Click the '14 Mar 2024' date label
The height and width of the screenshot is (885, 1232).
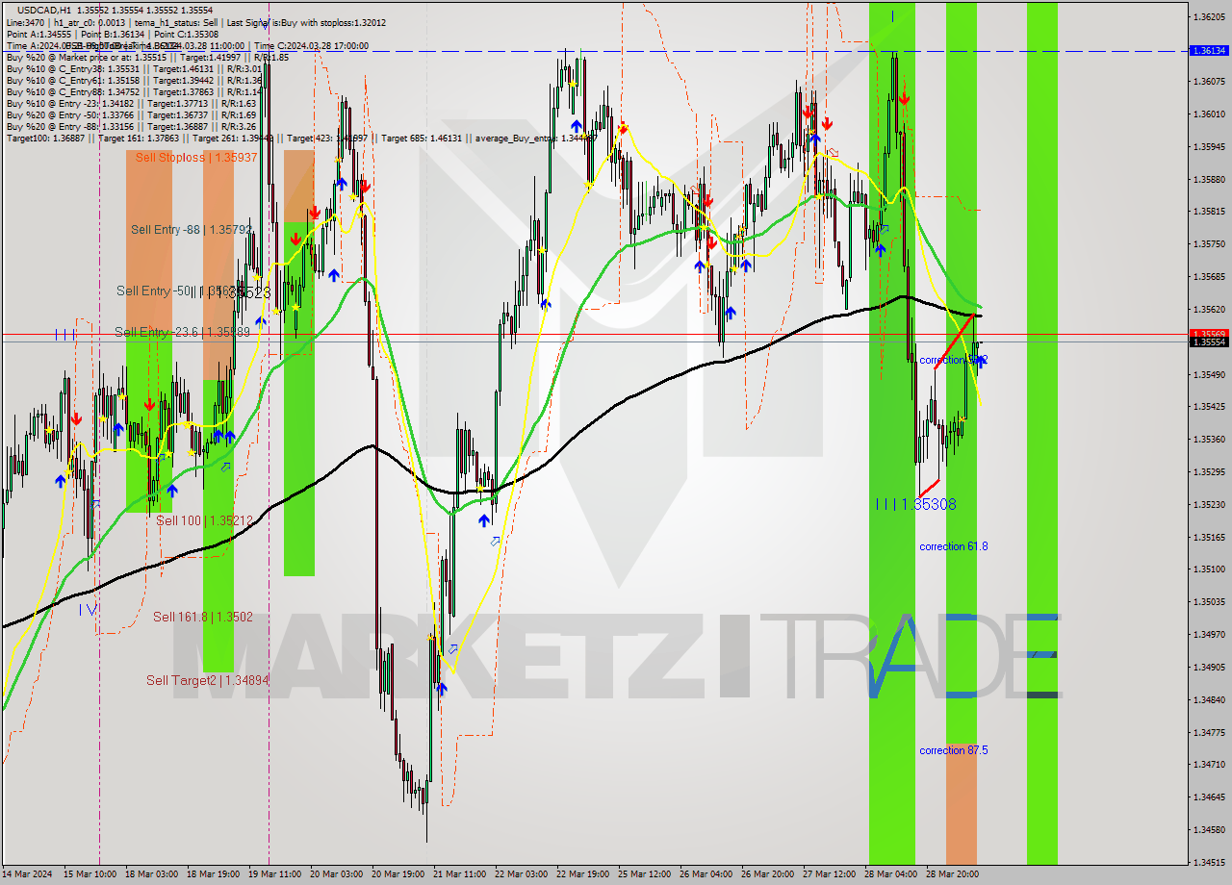click(x=28, y=874)
